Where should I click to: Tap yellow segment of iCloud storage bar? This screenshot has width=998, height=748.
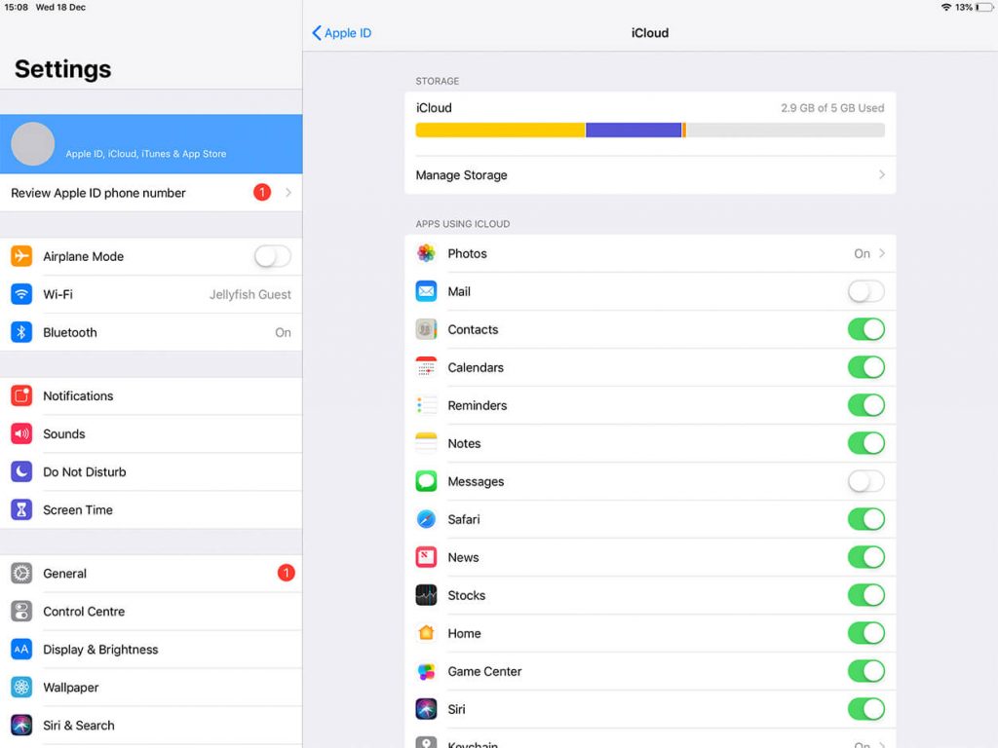point(500,130)
